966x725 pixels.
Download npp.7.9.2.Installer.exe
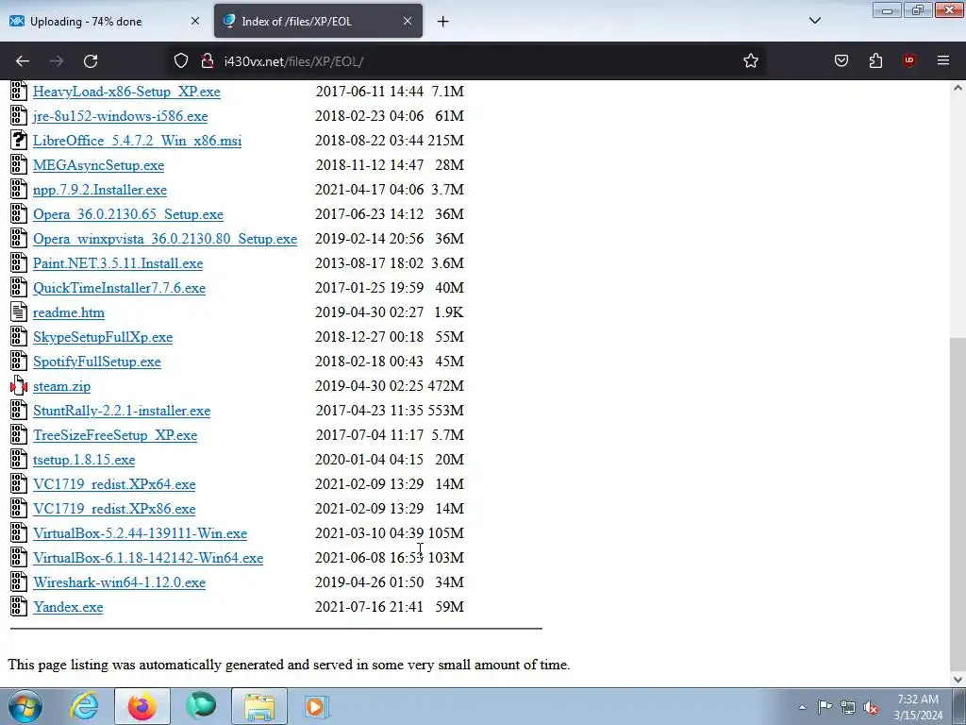click(x=100, y=190)
